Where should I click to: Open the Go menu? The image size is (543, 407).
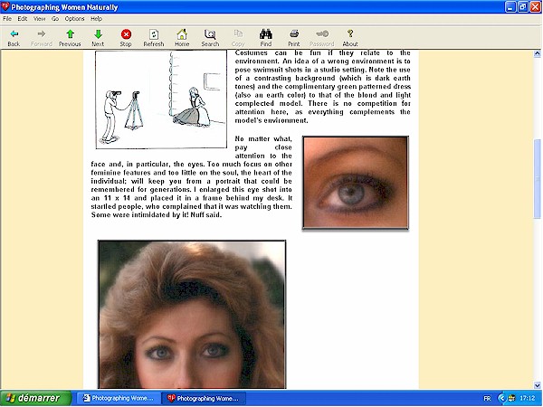[55, 19]
